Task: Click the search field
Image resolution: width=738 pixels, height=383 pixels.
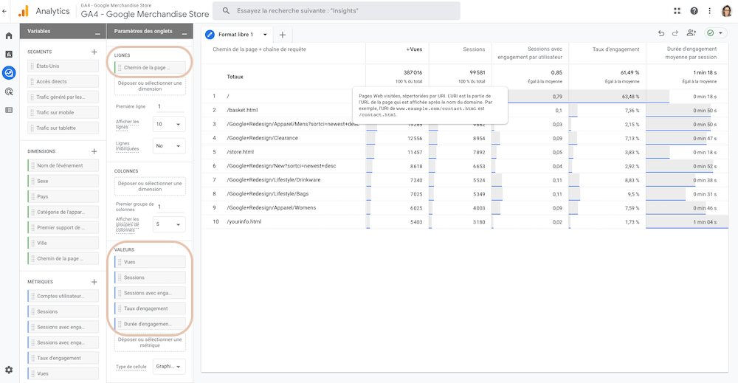Action: (336, 11)
